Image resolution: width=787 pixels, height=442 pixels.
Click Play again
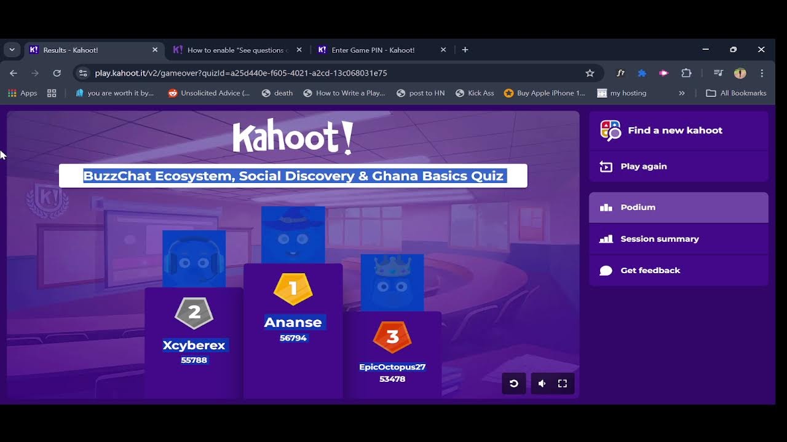click(x=679, y=166)
